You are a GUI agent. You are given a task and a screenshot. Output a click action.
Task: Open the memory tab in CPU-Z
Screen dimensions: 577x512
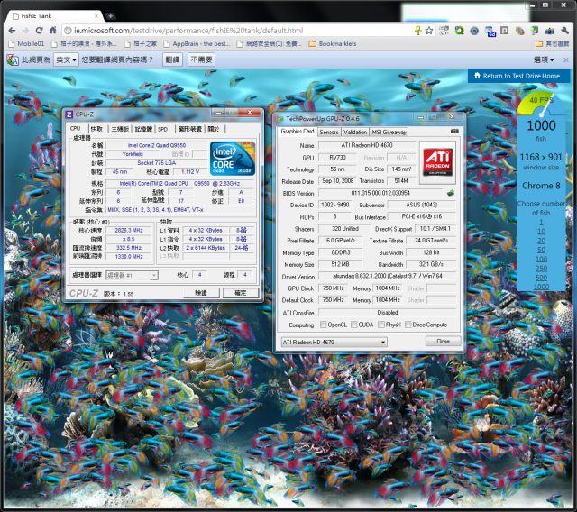143,129
